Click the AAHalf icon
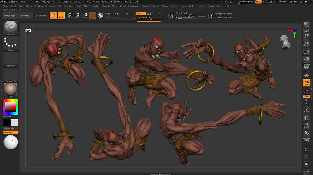 pos(306,59)
